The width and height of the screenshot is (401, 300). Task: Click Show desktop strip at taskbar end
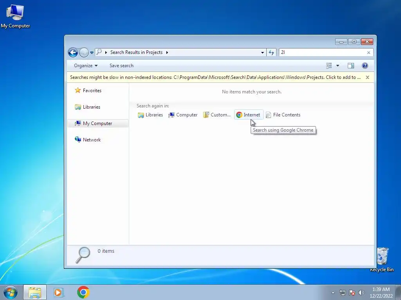point(398,292)
